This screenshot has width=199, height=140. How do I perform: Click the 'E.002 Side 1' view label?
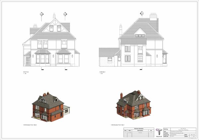click(x=102, y=72)
